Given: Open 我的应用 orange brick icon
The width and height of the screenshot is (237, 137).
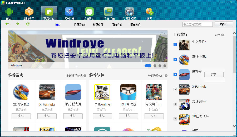Looking at the screenshot, I should [x=29, y=12].
